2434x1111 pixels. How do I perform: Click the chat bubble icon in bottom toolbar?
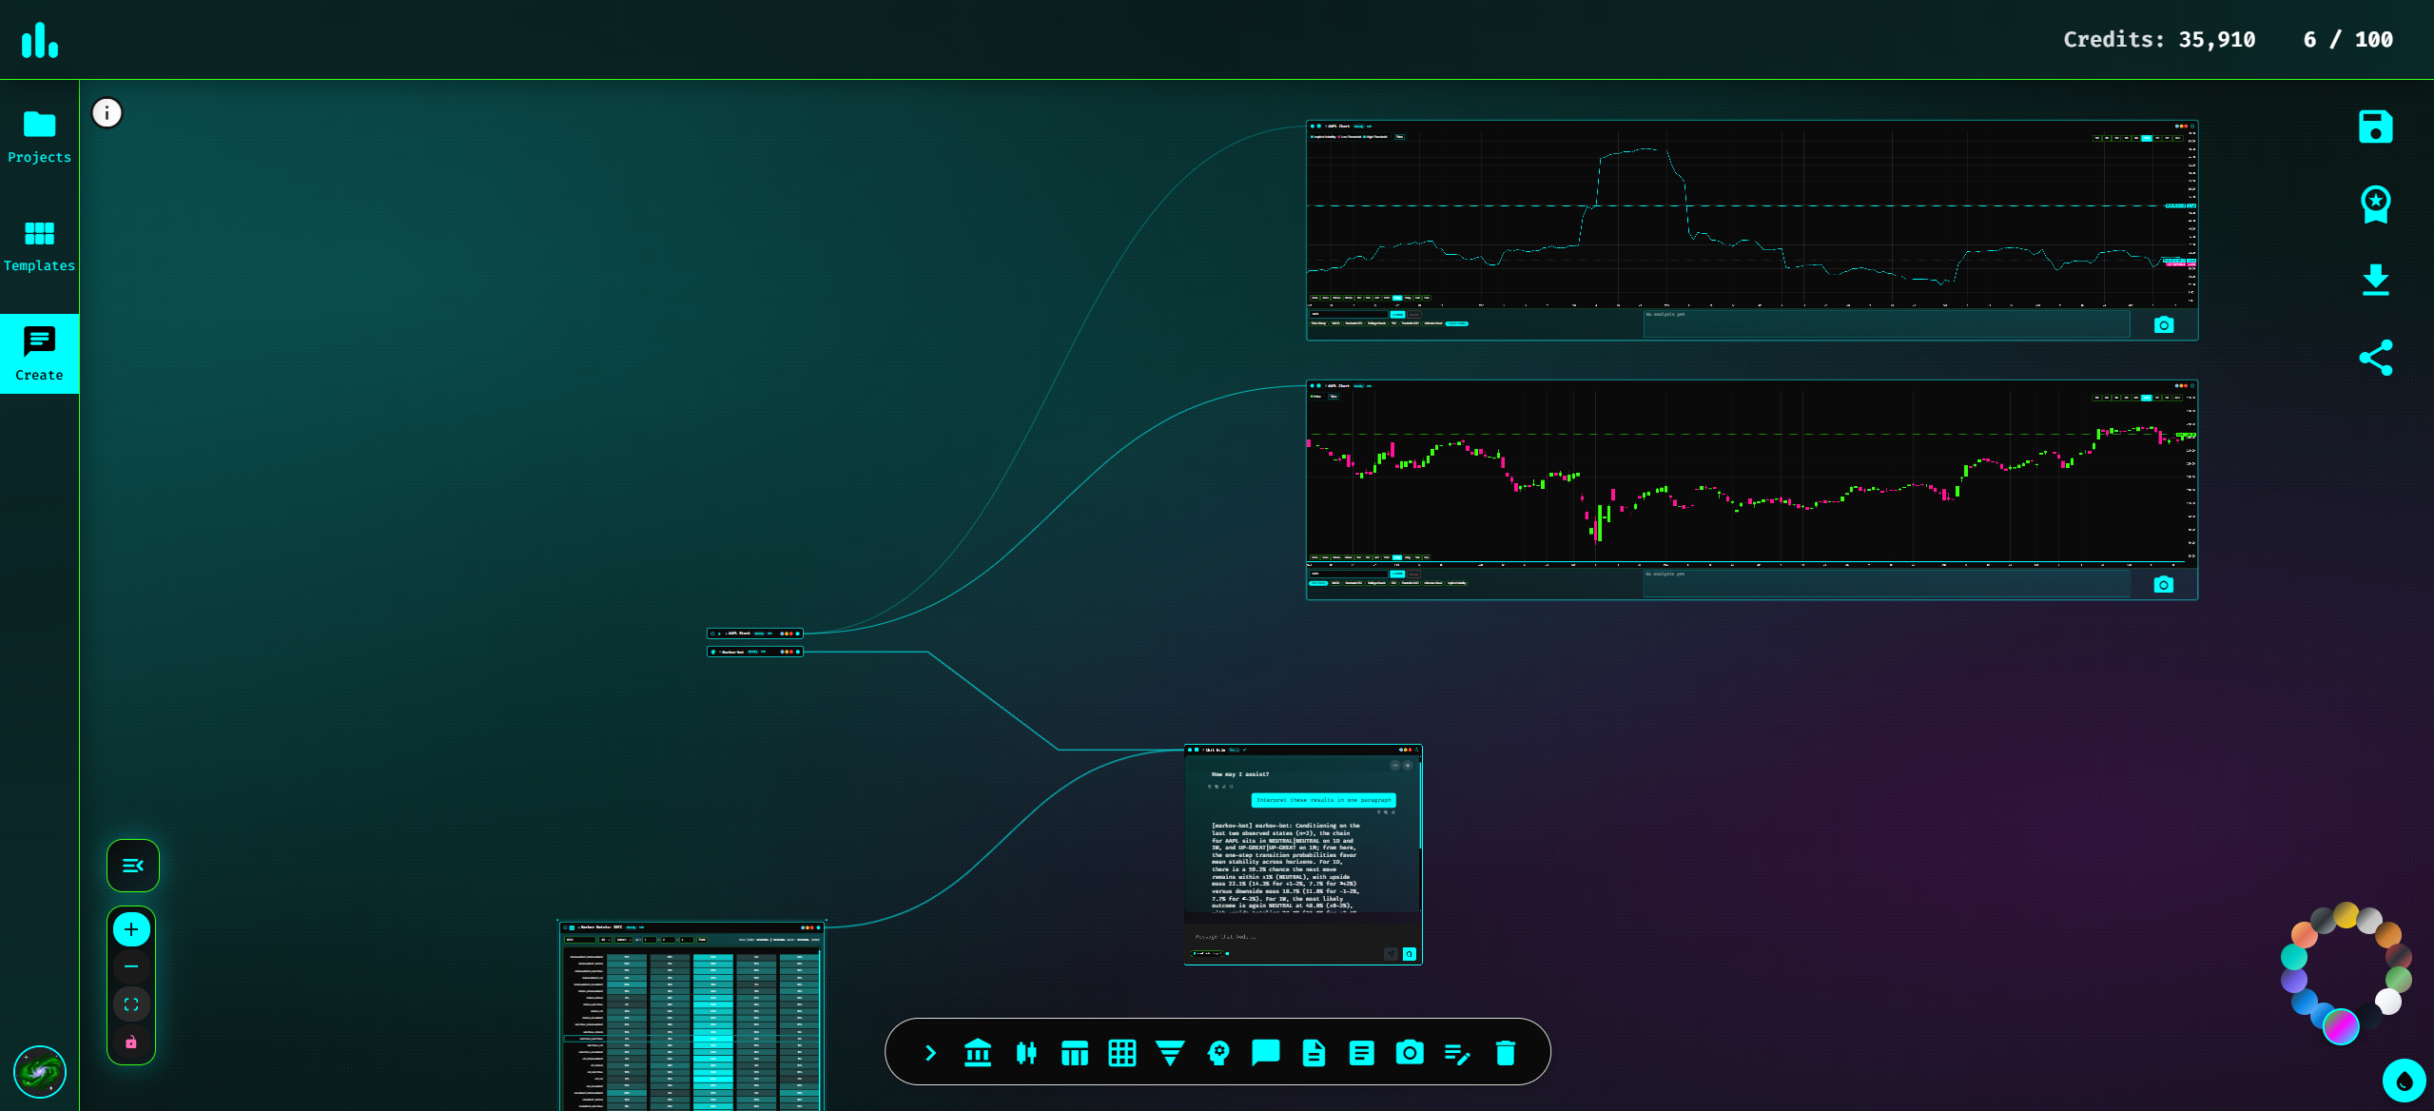pos(1265,1053)
